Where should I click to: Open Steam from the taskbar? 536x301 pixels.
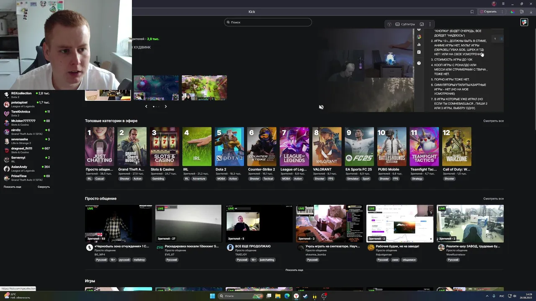tap(305, 296)
